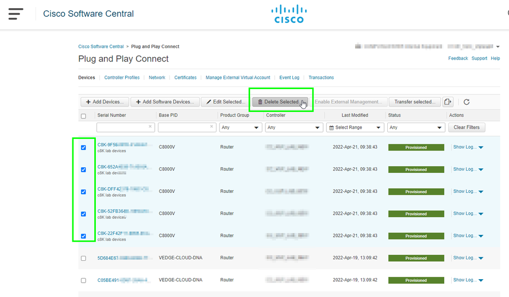This screenshot has height=297, width=509.
Task: Focus the Serial Number filter field
Action: click(125, 127)
